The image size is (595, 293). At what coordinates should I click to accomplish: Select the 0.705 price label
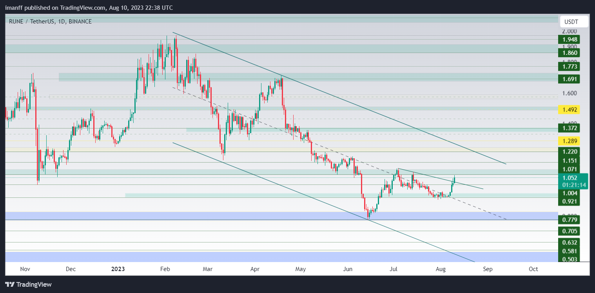[x=569, y=231]
